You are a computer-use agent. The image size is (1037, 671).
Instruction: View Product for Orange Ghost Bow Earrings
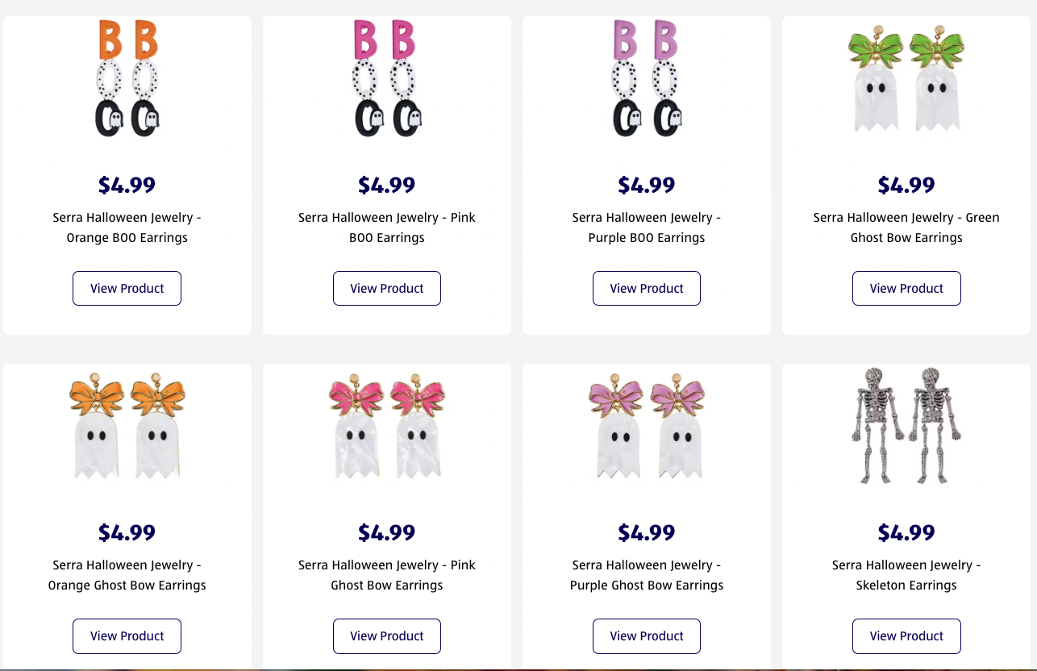[x=127, y=636]
